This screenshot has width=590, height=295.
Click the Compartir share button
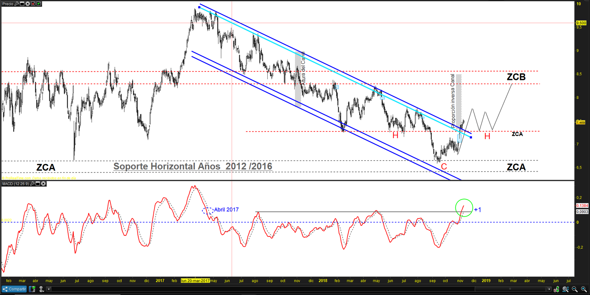pos(14,289)
